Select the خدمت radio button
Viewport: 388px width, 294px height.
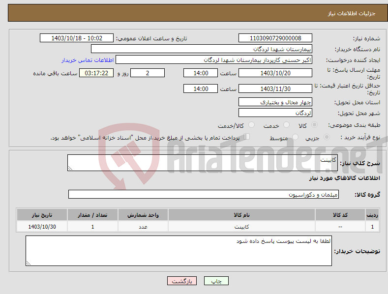(286, 125)
